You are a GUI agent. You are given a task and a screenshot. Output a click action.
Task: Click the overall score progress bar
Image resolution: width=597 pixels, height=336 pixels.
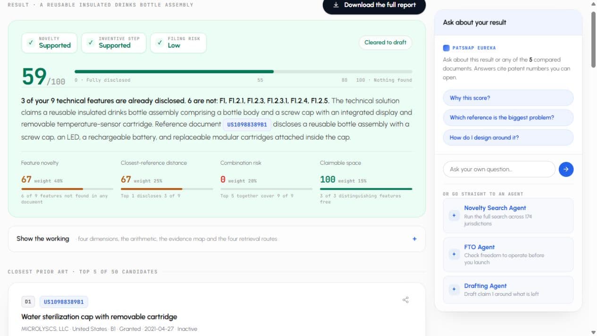[243, 72]
